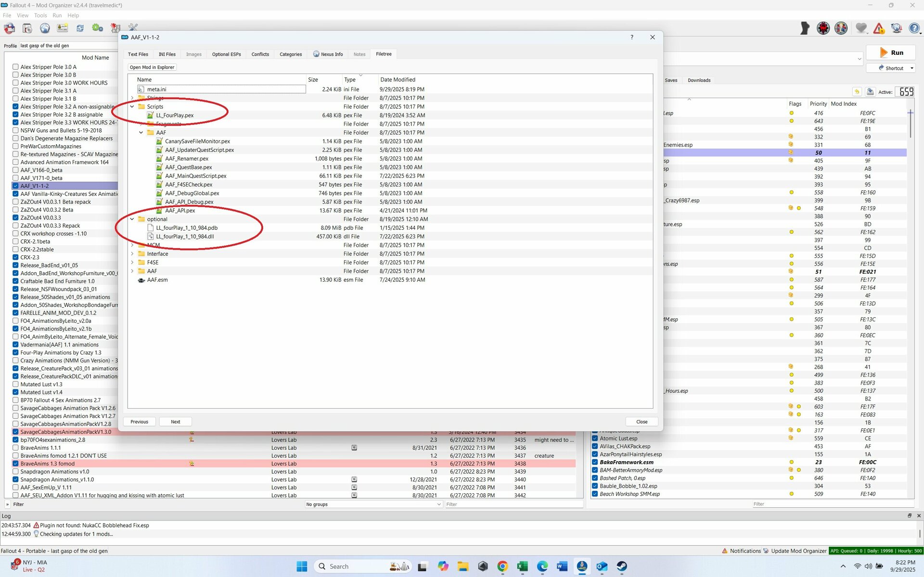Toggle checkbox for ZaZOut4 V0.0.3.3
The height and width of the screenshot is (577, 924).
pyautogui.click(x=15, y=217)
